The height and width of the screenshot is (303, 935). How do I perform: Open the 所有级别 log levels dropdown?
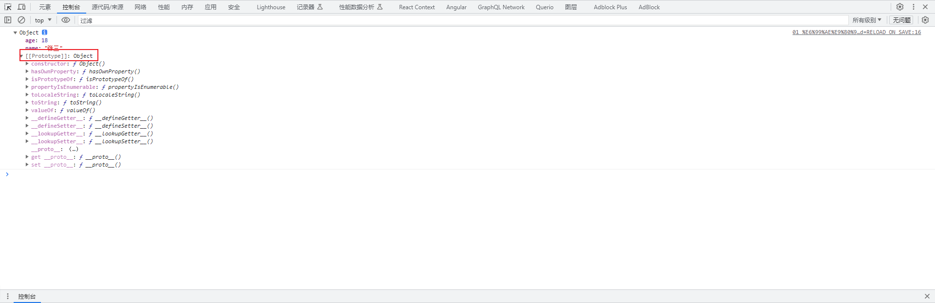click(866, 20)
